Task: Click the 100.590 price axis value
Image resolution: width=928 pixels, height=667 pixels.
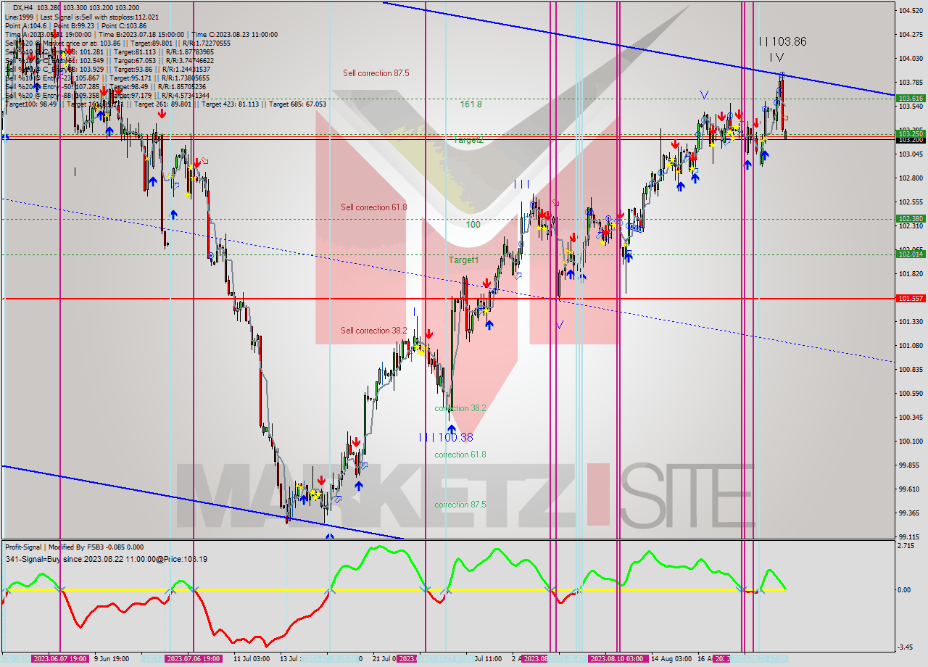Action: click(x=910, y=393)
